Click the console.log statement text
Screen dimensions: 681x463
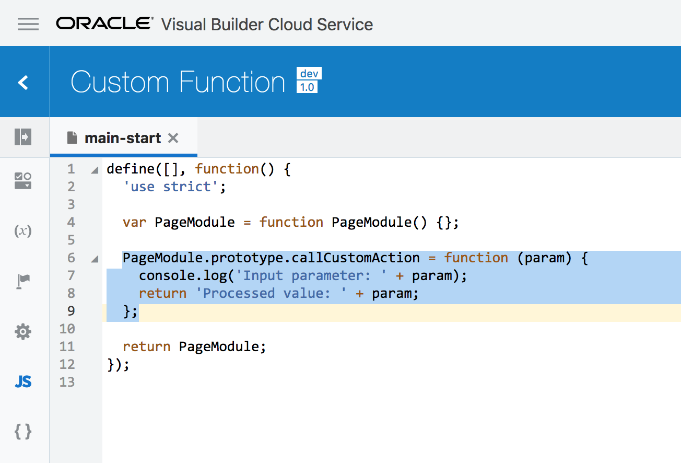(303, 275)
